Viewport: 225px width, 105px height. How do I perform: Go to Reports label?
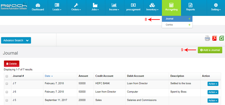click(190, 10)
